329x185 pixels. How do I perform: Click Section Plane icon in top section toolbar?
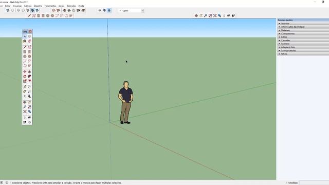tap(100, 10)
